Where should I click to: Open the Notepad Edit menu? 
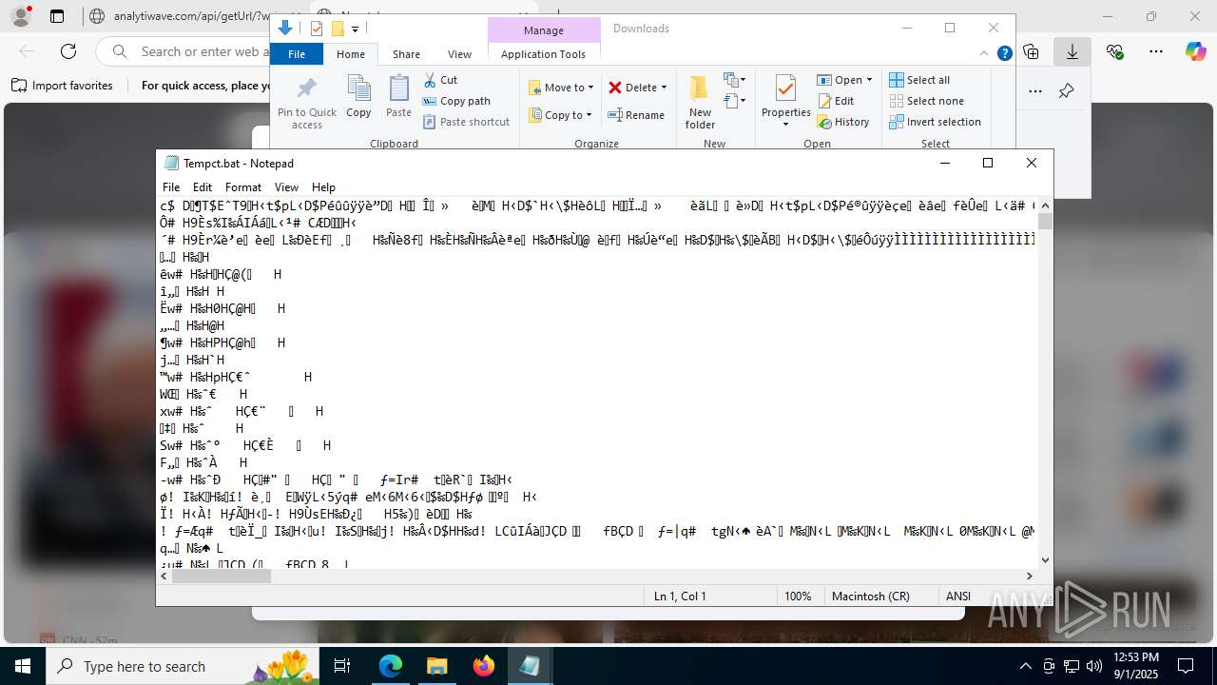[x=203, y=187]
